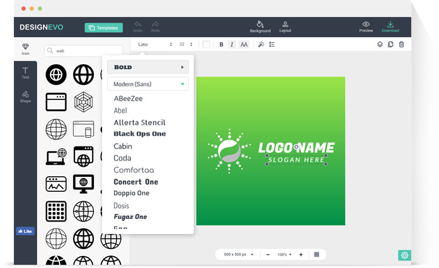Toggle italic text formatting

click(x=232, y=45)
